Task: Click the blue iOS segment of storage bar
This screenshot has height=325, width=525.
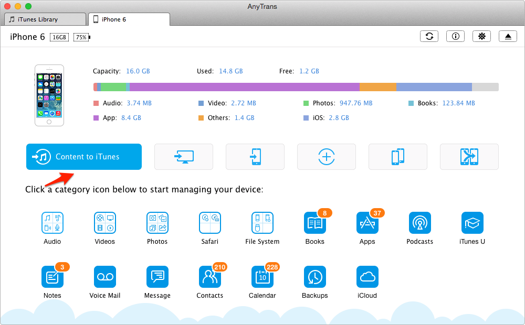Action: tap(434, 87)
